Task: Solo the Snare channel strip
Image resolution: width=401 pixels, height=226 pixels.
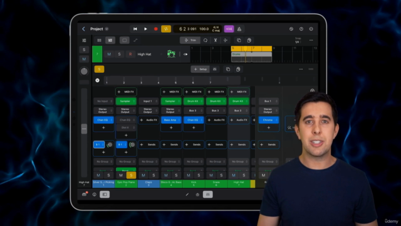Action: 221,175
